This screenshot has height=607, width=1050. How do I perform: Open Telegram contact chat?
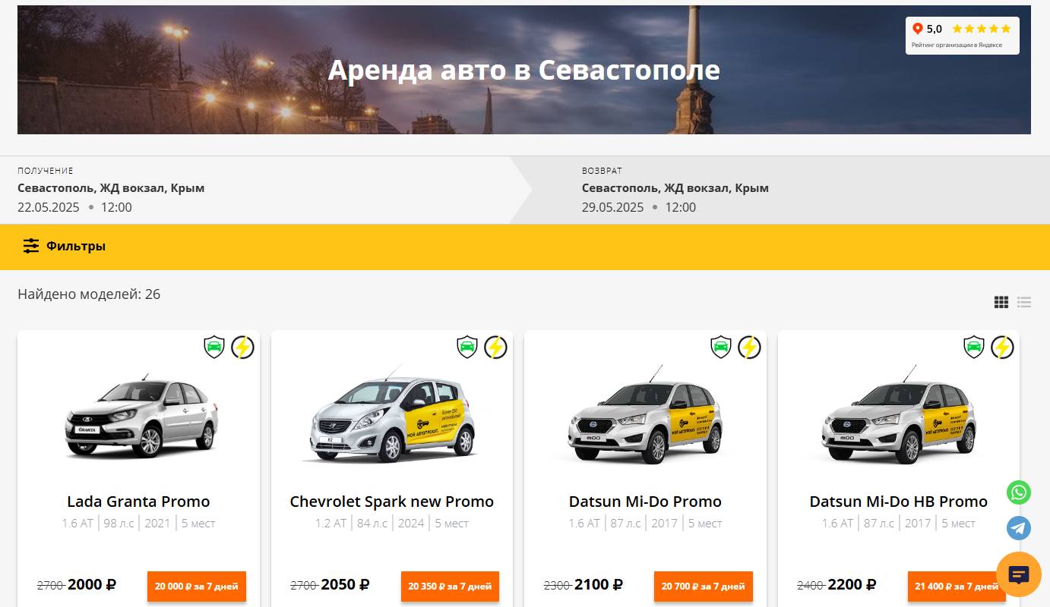click(x=1019, y=528)
